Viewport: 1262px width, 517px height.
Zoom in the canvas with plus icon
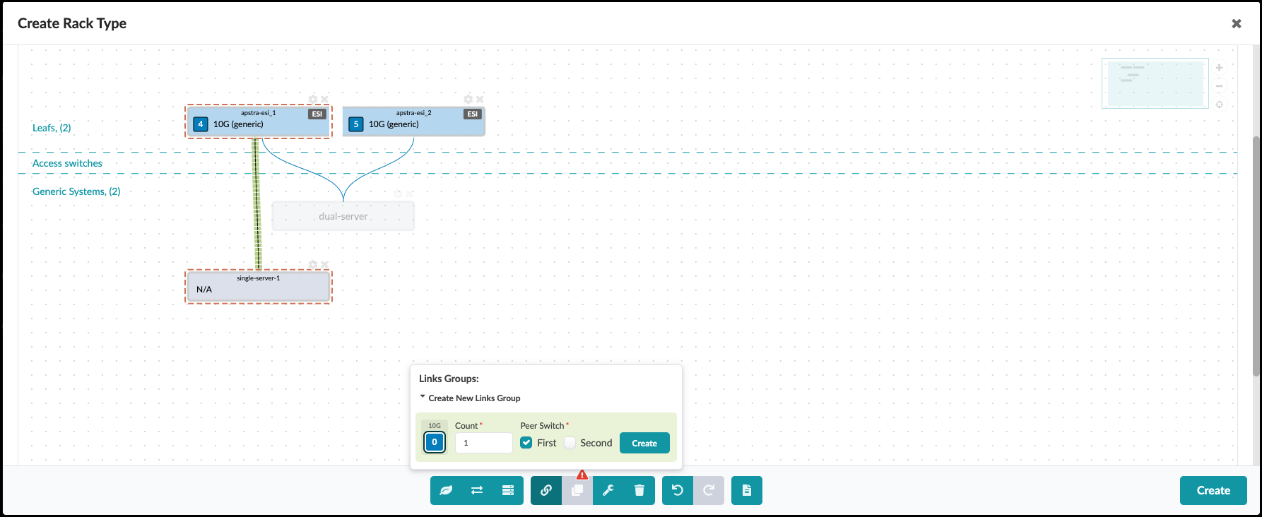coord(1219,68)
